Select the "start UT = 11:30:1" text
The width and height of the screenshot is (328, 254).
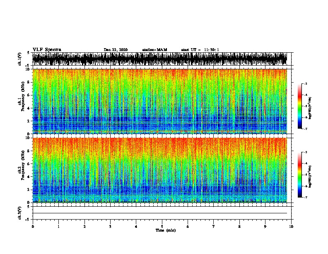(x=200, y=50)
